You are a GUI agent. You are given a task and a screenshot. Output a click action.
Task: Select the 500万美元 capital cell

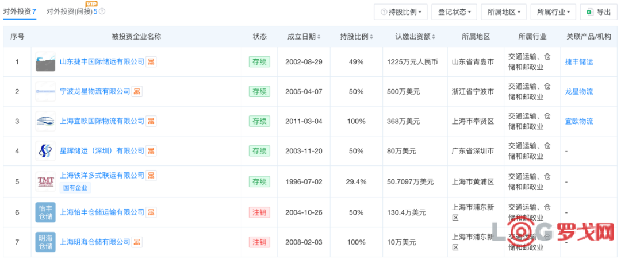[x=403, y=92]
